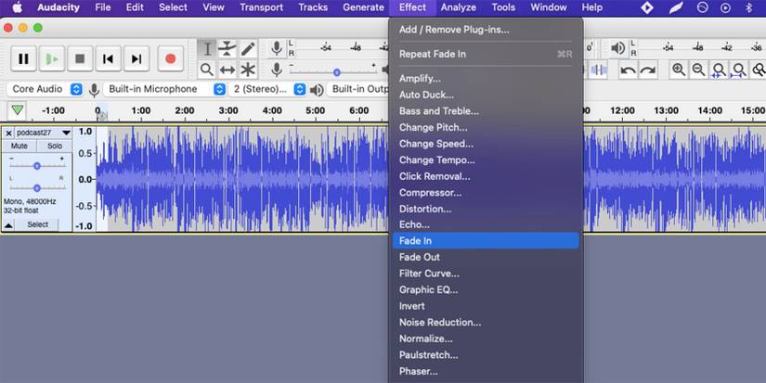Click Add / Remove Plug-ins...
The image size is (766, 383).
454,30
